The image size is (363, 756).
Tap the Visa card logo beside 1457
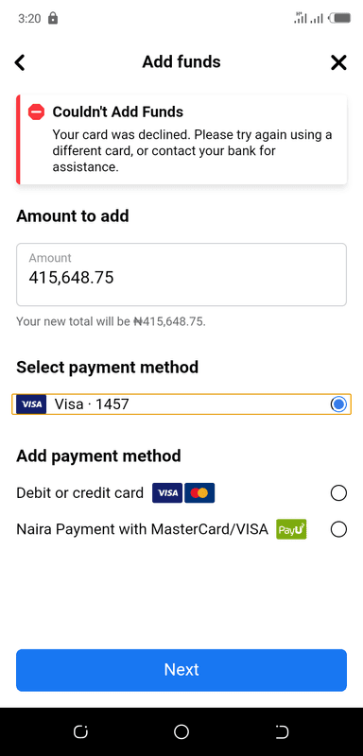point(31,404)
